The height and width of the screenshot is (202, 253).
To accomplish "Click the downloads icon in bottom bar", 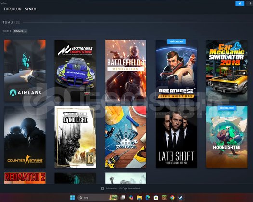I will point(102,189).
